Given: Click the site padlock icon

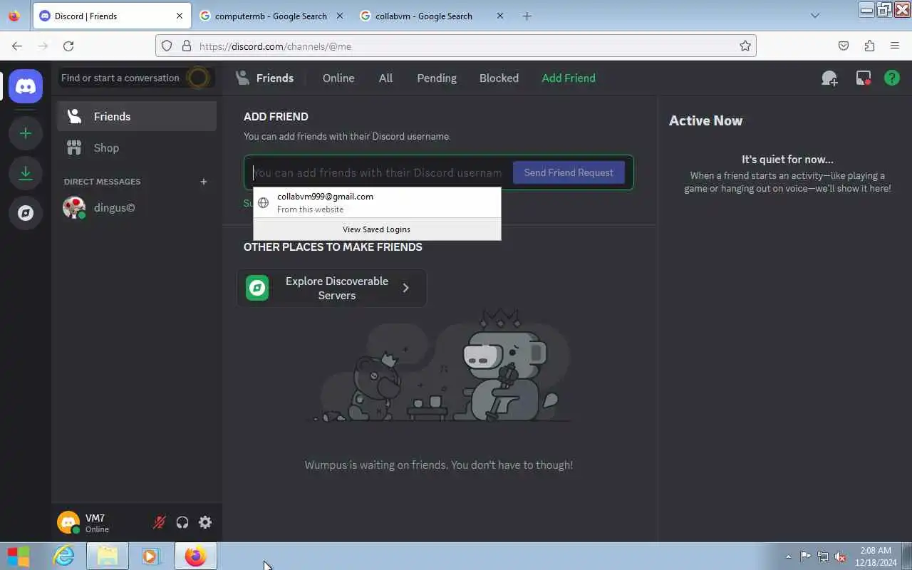Looking at the screenshot, I should coord(187,46).
